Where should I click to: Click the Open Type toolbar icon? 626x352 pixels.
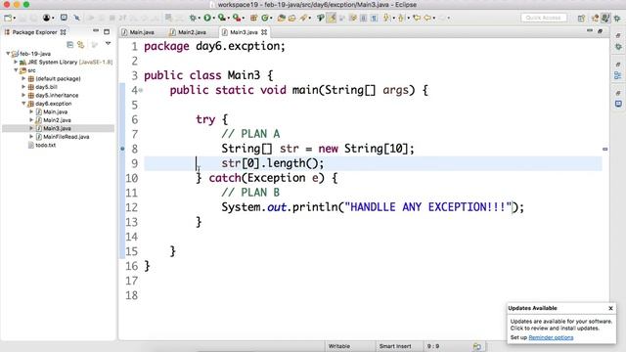282,18
